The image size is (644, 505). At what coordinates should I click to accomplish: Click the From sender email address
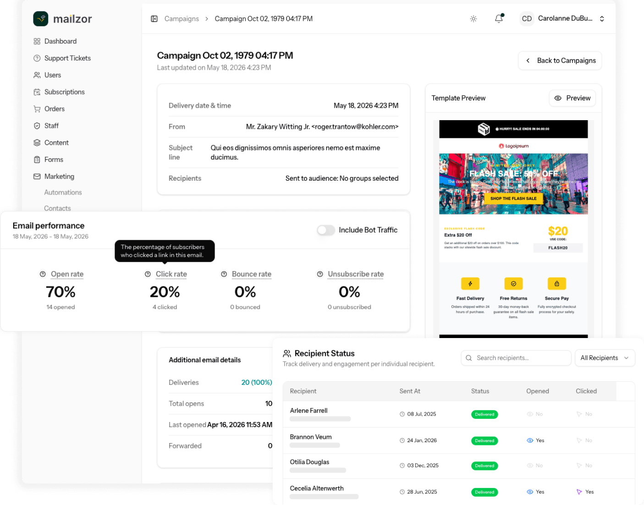[x=355, y=127]
